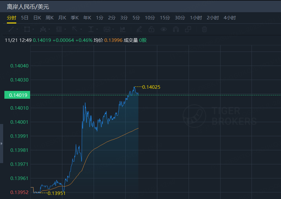281x199 pixels.
Task: Click the current price label 0.14019
Action: tap(17, 95)
